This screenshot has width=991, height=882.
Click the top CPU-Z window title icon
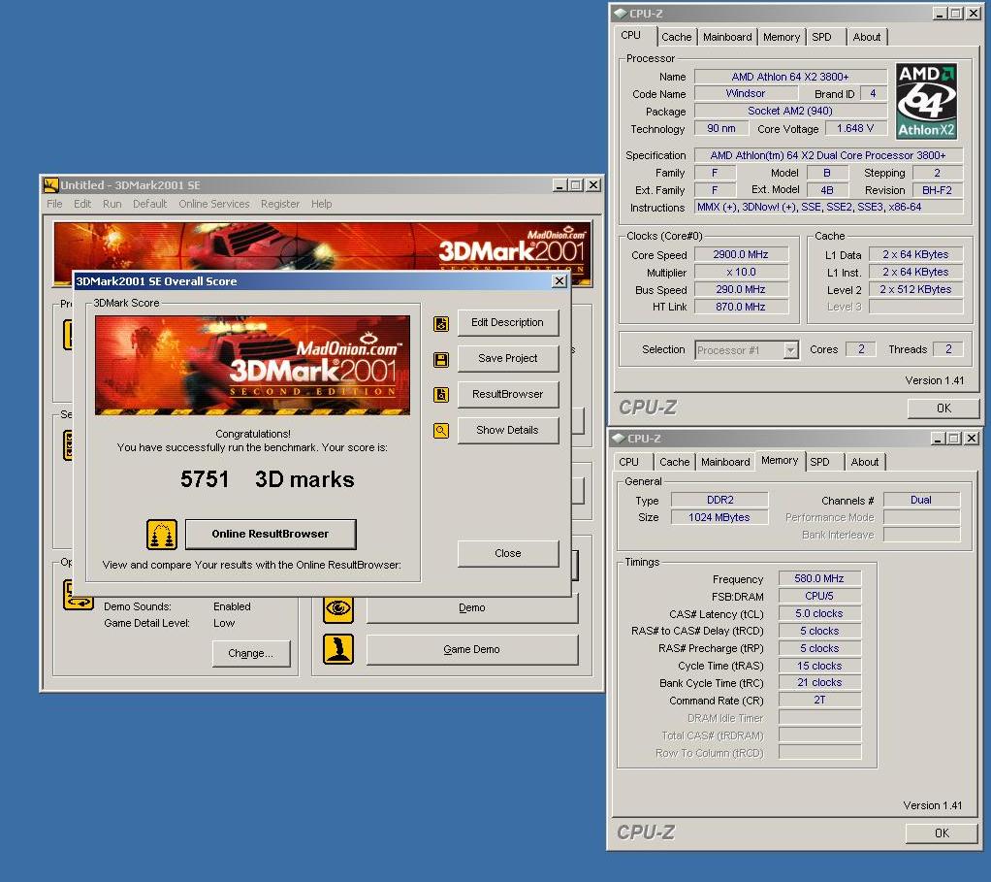click(621, 14)
